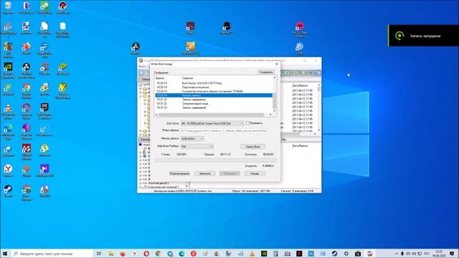
Task: Enable the Проверка checkbox
Action: (247, 123)
